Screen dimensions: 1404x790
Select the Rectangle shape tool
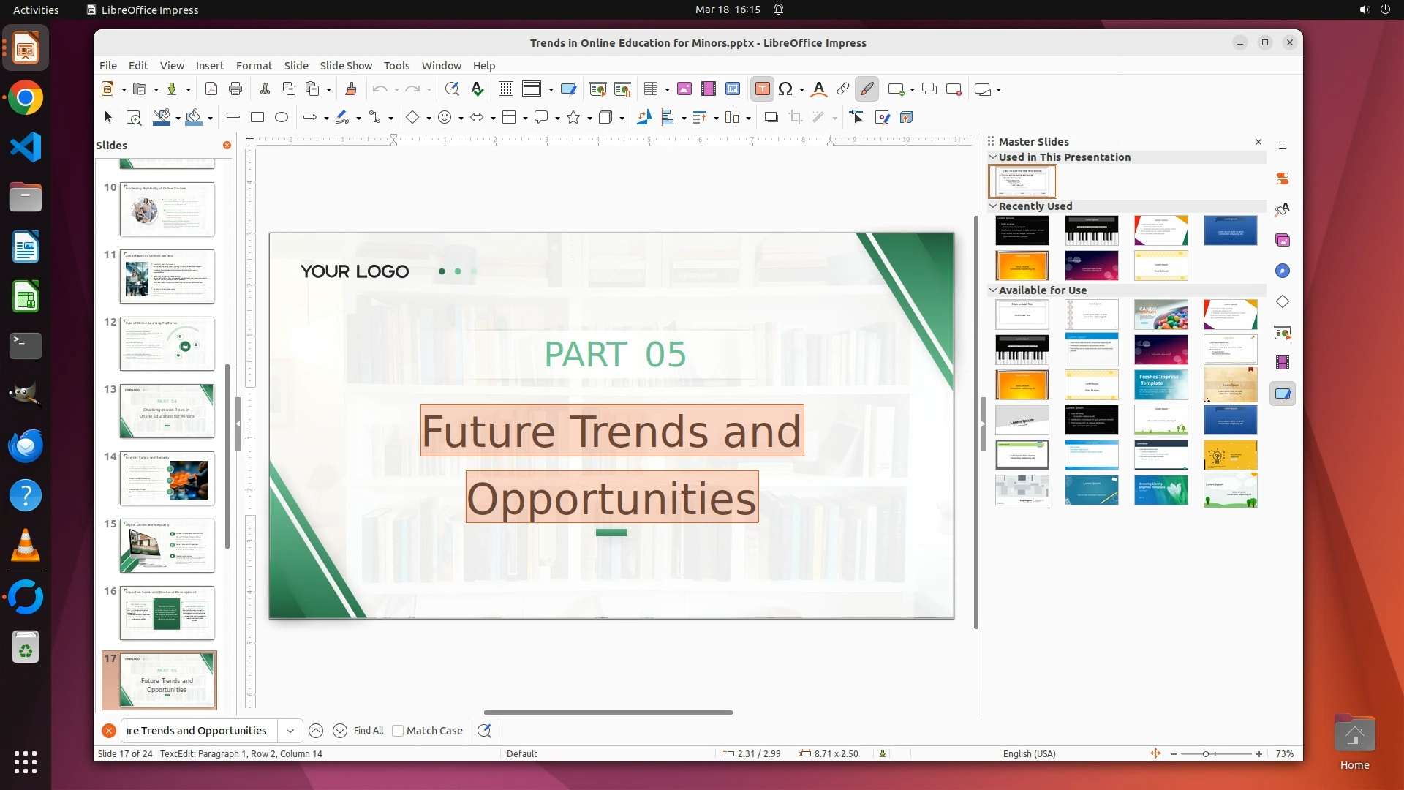click(257, 117)
